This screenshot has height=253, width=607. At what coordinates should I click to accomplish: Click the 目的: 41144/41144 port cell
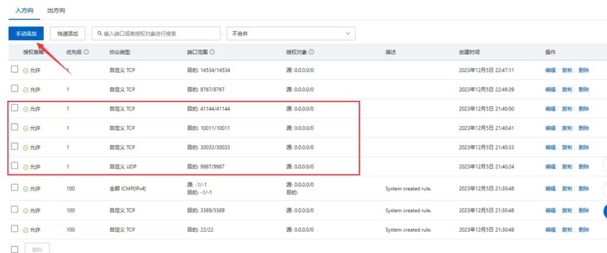click(x=209, y=108)
